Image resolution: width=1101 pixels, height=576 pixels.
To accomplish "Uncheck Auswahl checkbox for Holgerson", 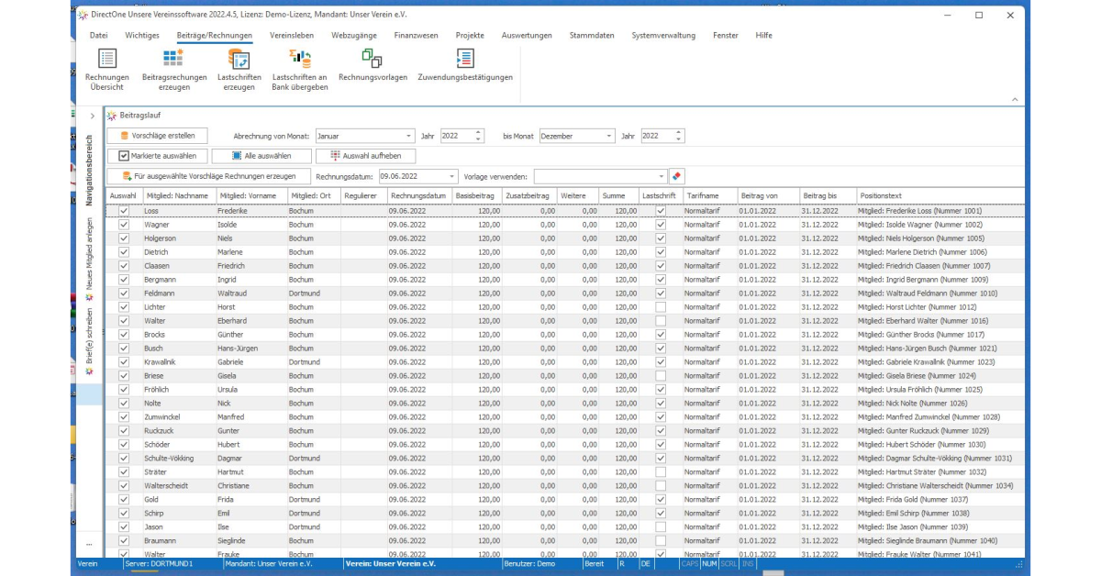I will (124, 238).
